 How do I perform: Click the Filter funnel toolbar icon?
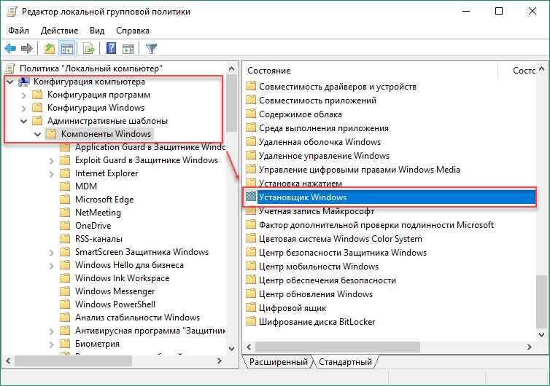(151, 48)
